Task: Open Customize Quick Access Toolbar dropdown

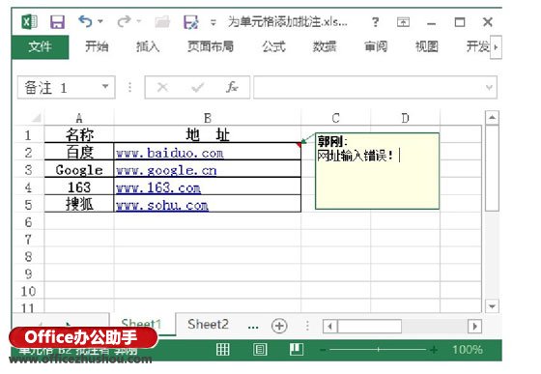Action: pos(214,23)
